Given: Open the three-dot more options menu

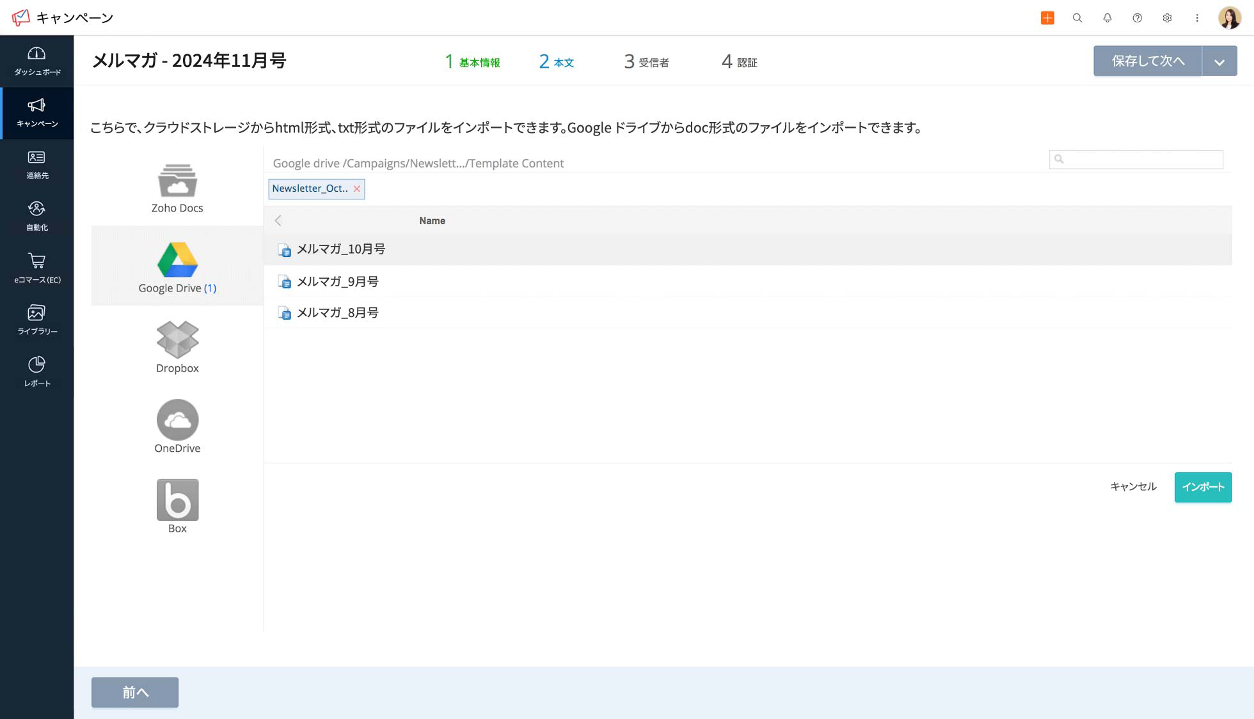Looking at the screenshot, I should click(x=1196, y=18).
